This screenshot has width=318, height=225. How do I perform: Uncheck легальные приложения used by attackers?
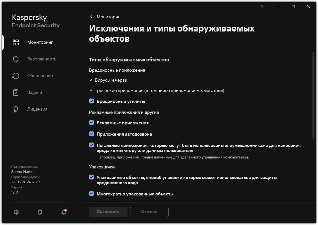[92, 145]
